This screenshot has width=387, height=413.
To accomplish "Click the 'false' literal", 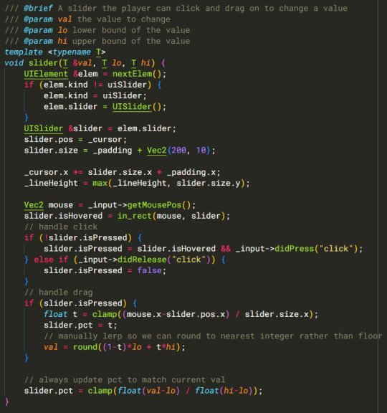I will 149,270.
